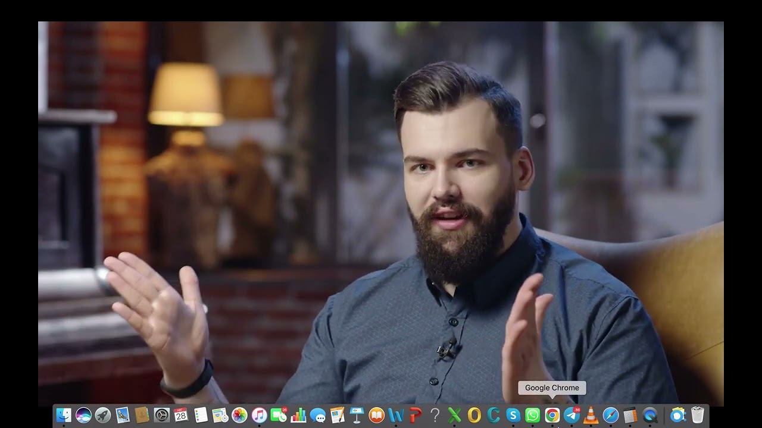Screen dimensions: 762x428
Task: Open the Numbers chart icon
Action: pyautogui.click(x=298, y=415)
